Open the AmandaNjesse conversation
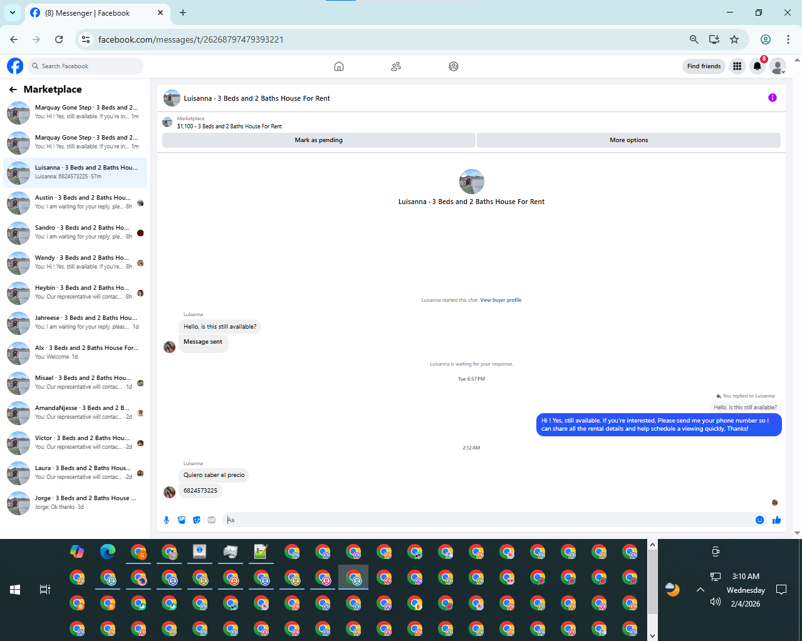 [x=75, y=413]
